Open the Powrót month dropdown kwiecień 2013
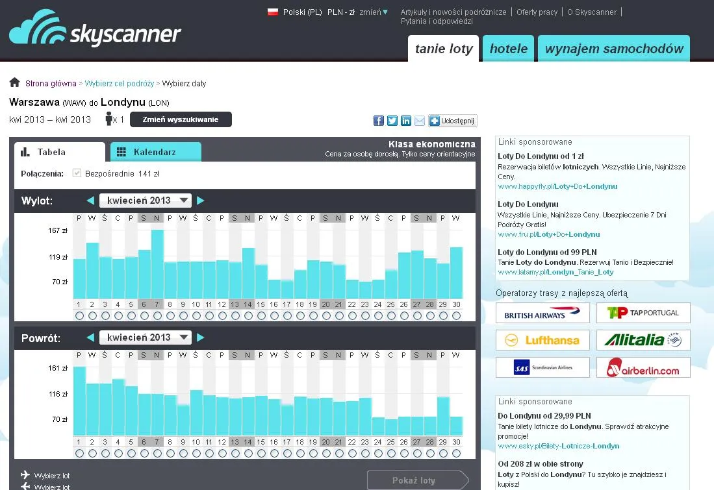The height and width of the screenshot is (490, 714). [146, 337]
